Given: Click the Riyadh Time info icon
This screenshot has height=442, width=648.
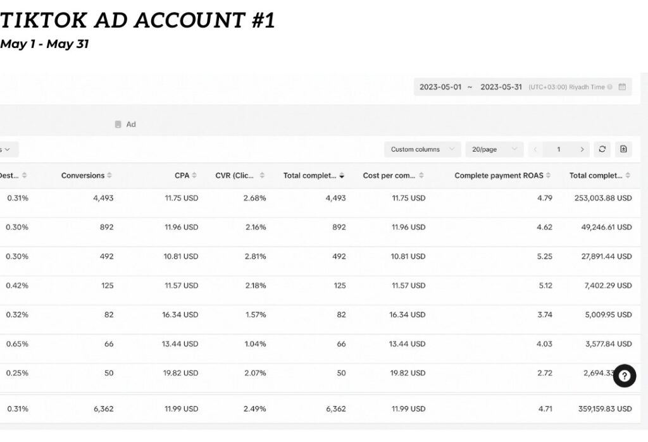Looking at the screenshot, I should tap(609, 87).
